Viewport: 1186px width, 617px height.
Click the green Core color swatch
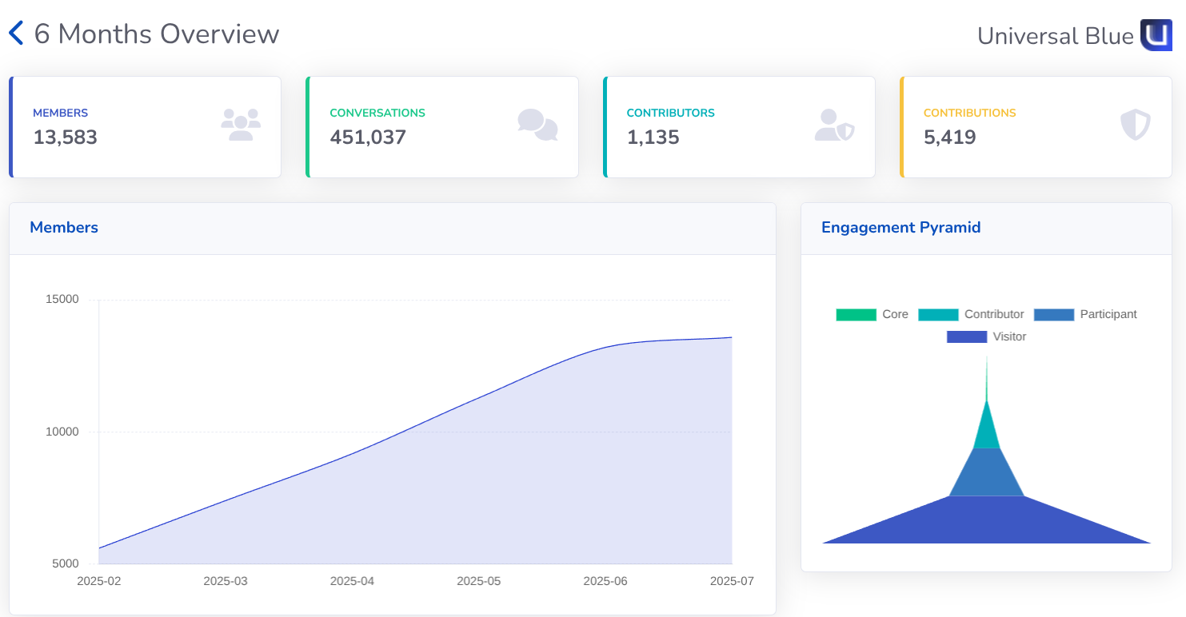point(856,315)
